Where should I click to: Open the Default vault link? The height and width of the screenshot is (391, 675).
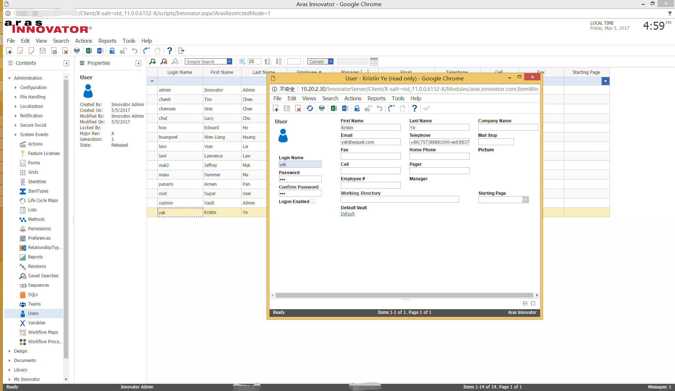[348, 214]
